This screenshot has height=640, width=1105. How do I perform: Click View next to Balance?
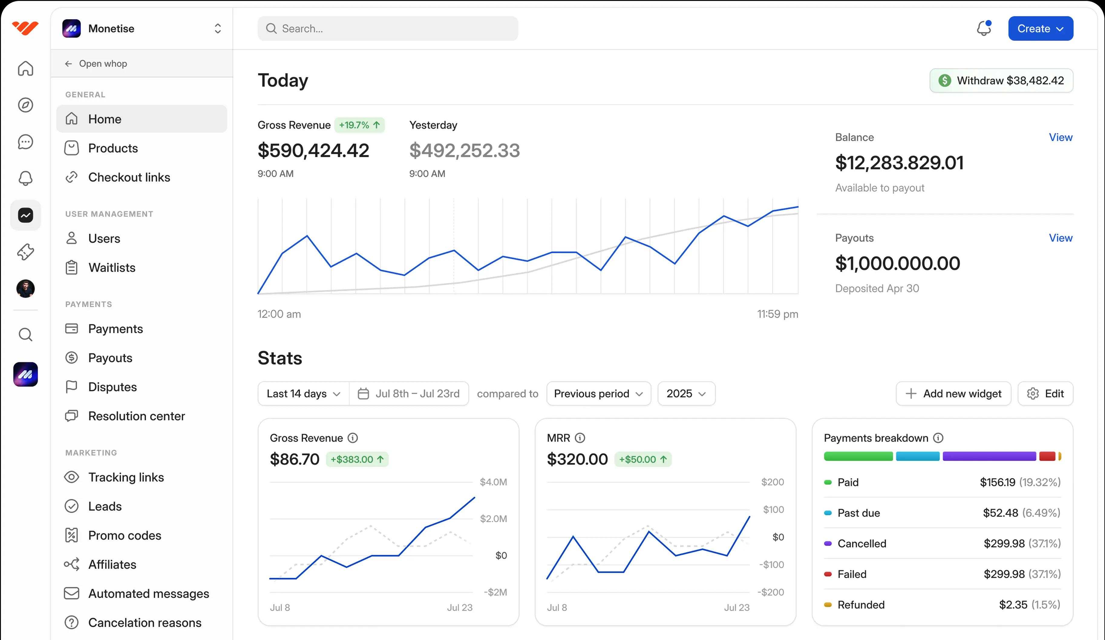click(x=1061, y=137)
